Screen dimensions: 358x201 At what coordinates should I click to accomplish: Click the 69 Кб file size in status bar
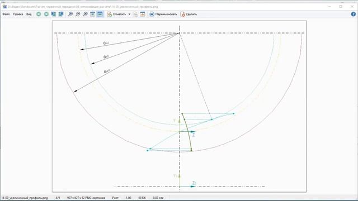pos(142,198)
